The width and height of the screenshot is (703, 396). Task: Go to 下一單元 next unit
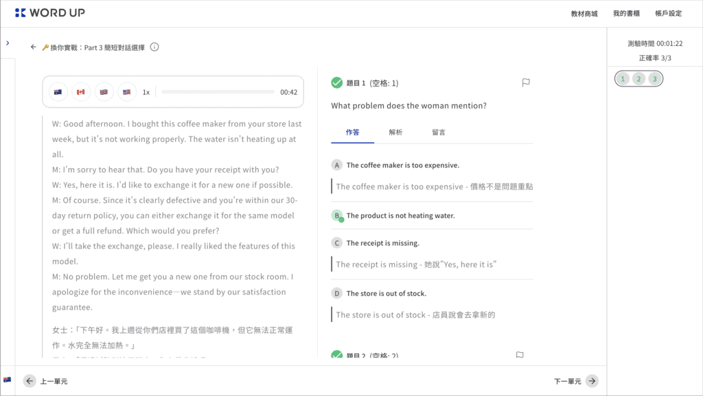(576, 381)
